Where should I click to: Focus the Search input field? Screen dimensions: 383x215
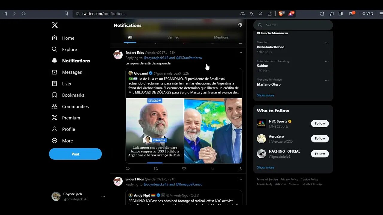293,25
